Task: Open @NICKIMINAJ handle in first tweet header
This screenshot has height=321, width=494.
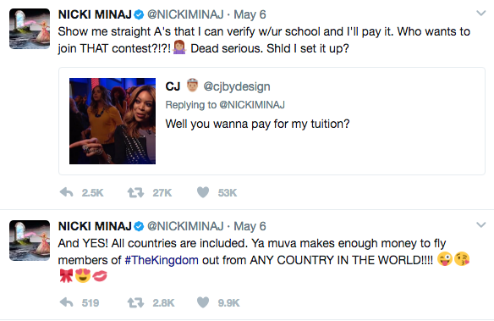Action: [x=185, y=14]
